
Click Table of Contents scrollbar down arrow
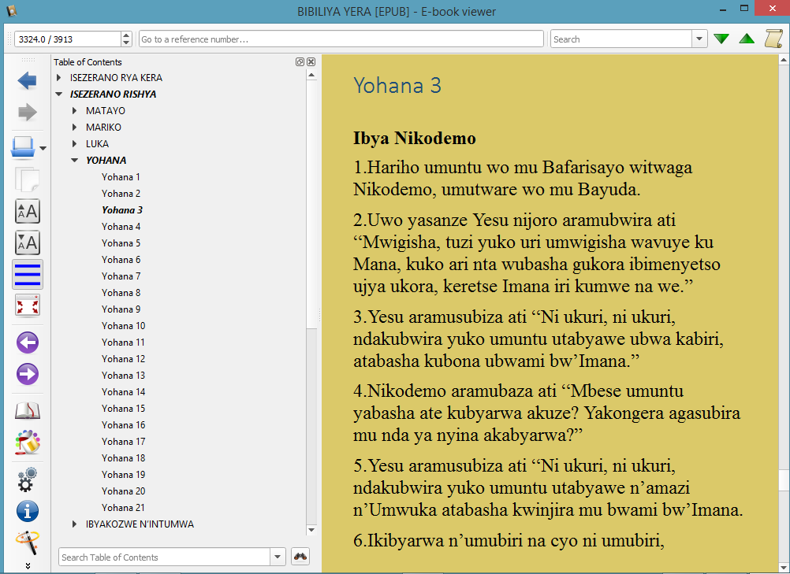311,530
